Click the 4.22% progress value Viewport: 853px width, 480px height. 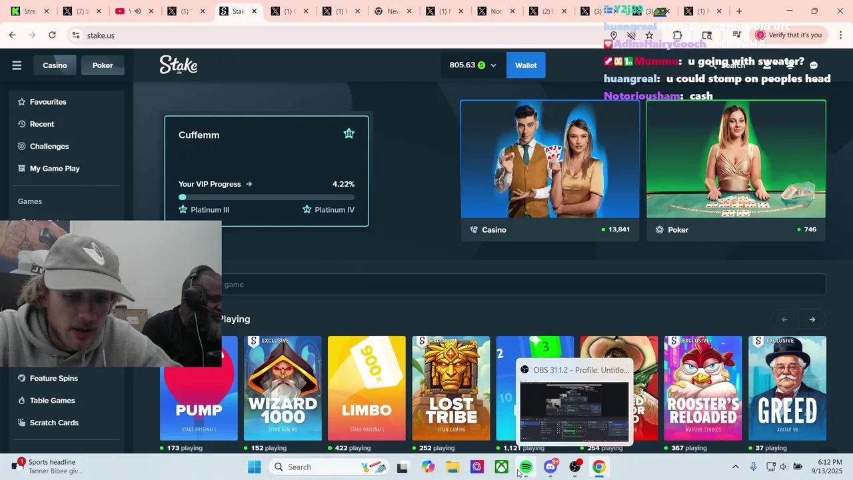tap(343, 184)
